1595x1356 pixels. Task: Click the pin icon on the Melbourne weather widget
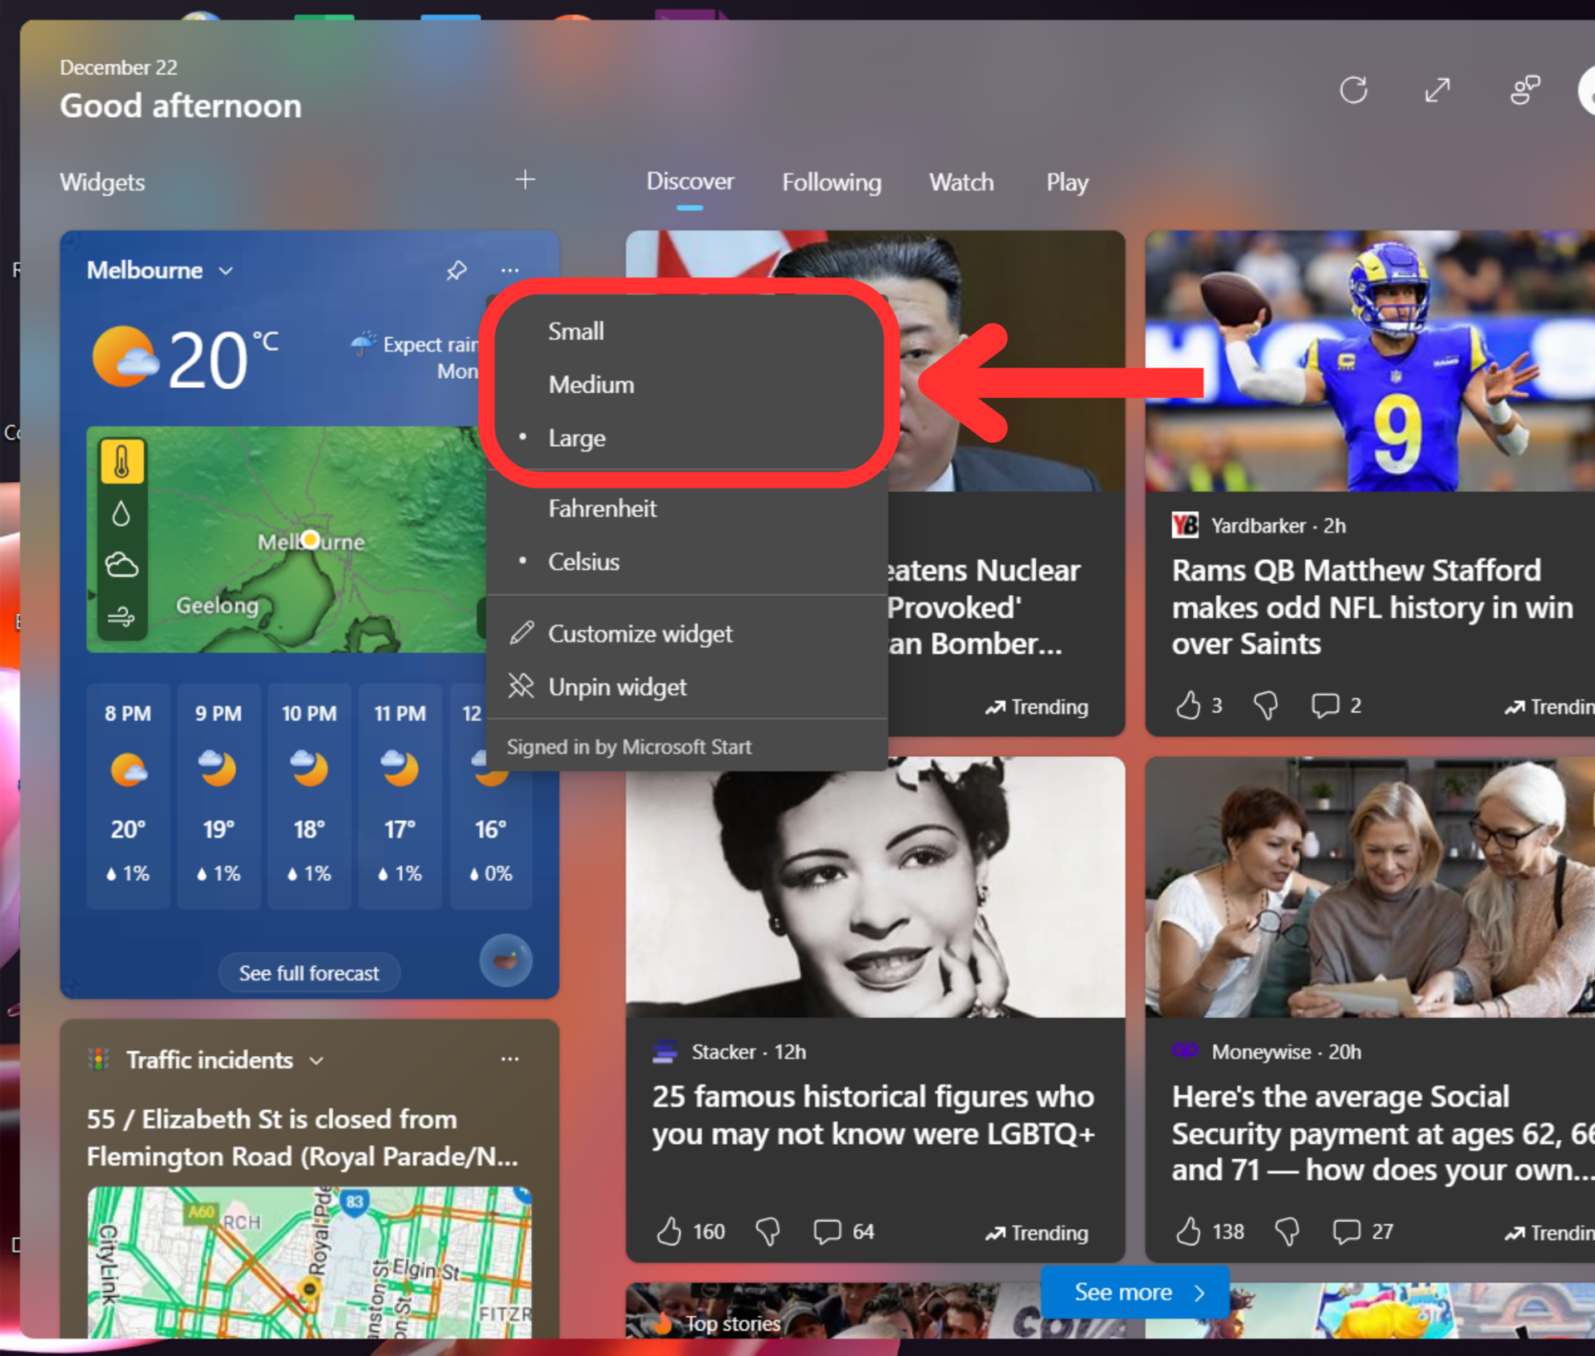[x=456, y=270]
